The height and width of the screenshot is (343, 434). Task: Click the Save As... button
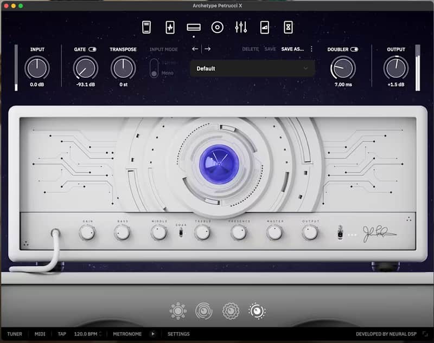pos(292,49)
